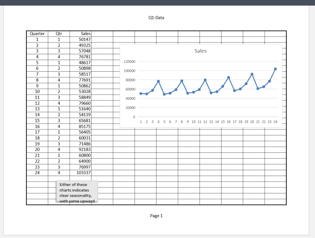
Task: Click x-axis label 12 on chart
Action: tap(205, 122)
